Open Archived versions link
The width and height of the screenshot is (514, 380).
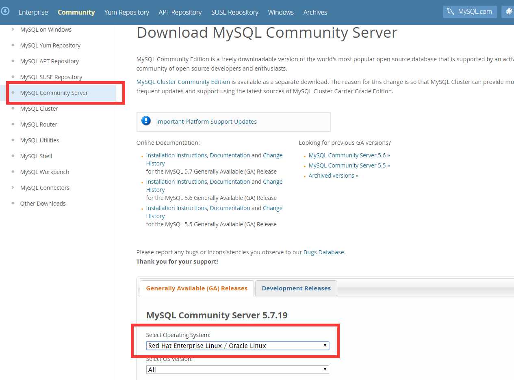tap(334, 176)
